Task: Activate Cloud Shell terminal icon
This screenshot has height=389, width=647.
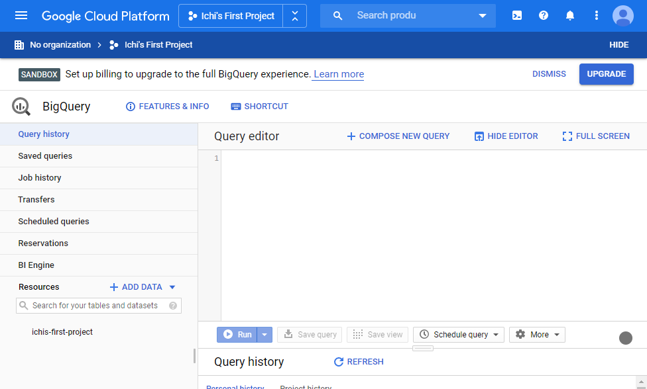Action: coord(517,16)
